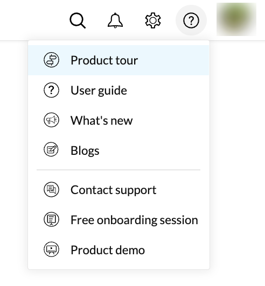Open the User guide entry

click(x=99, y=90)
